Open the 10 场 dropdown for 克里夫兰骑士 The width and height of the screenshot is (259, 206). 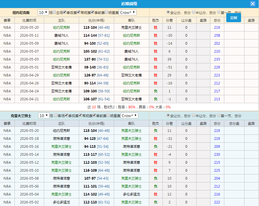click(x=44, y=116)
